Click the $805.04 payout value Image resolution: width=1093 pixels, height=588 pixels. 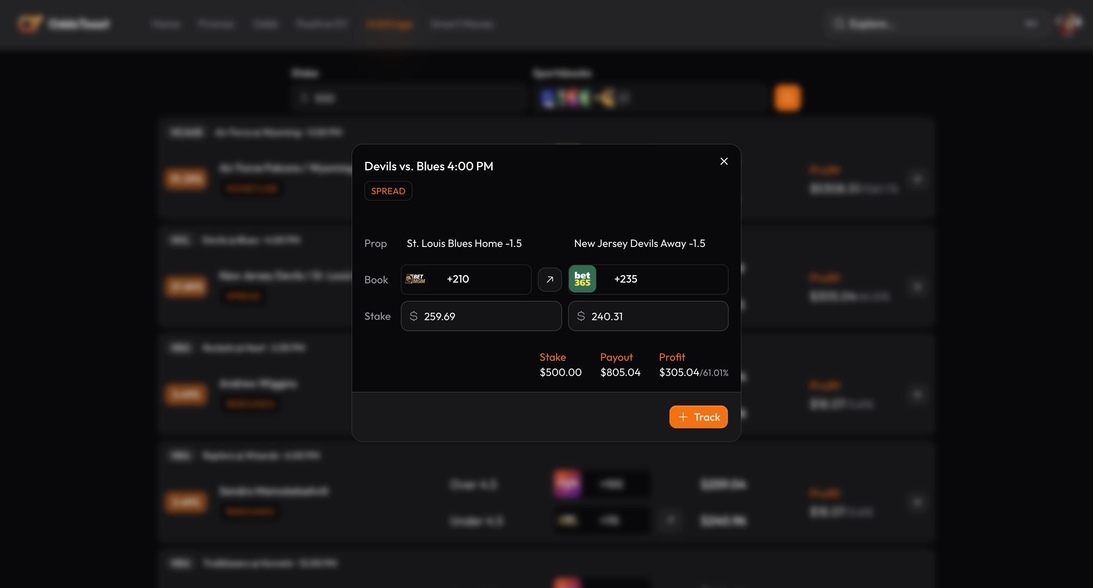pos(620,372)
